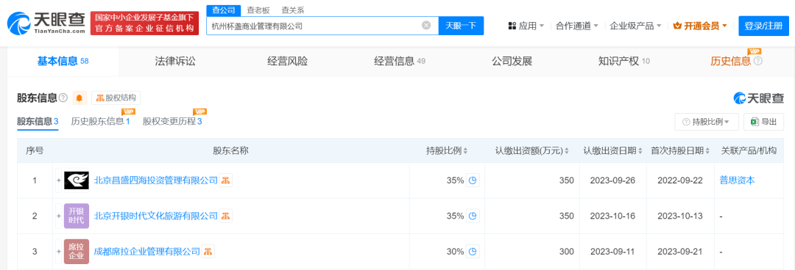Image resolution: width=795 pixels, height=270 pixels.
Task: Click the help icon beside 历史信息
Action: (x=758, y=61)
